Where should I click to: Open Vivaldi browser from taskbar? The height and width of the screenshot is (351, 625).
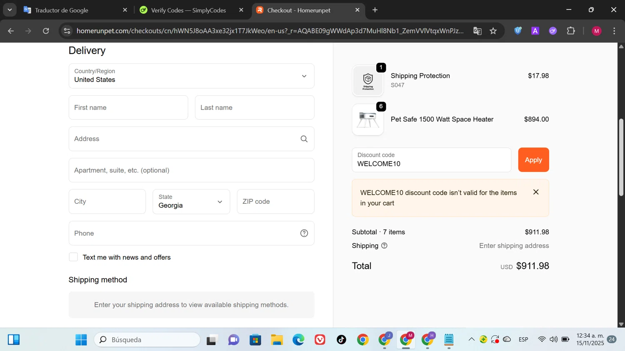320,340
